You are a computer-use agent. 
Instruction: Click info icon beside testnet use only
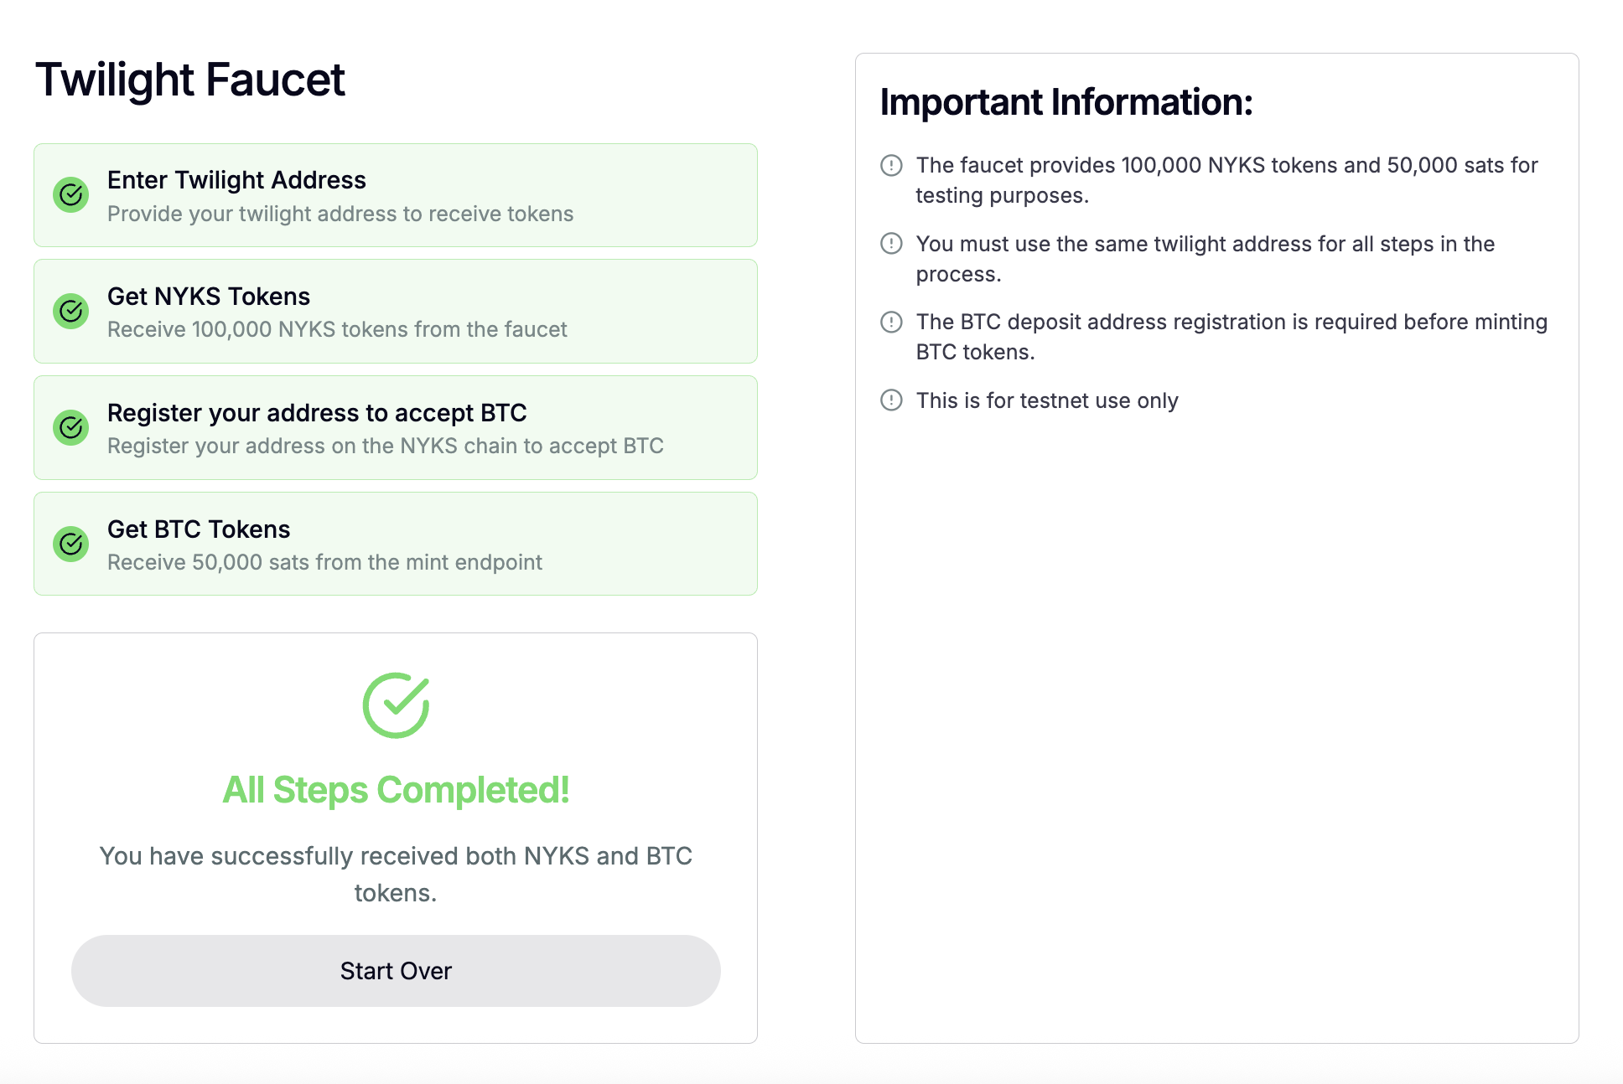(x=891, y=400)
